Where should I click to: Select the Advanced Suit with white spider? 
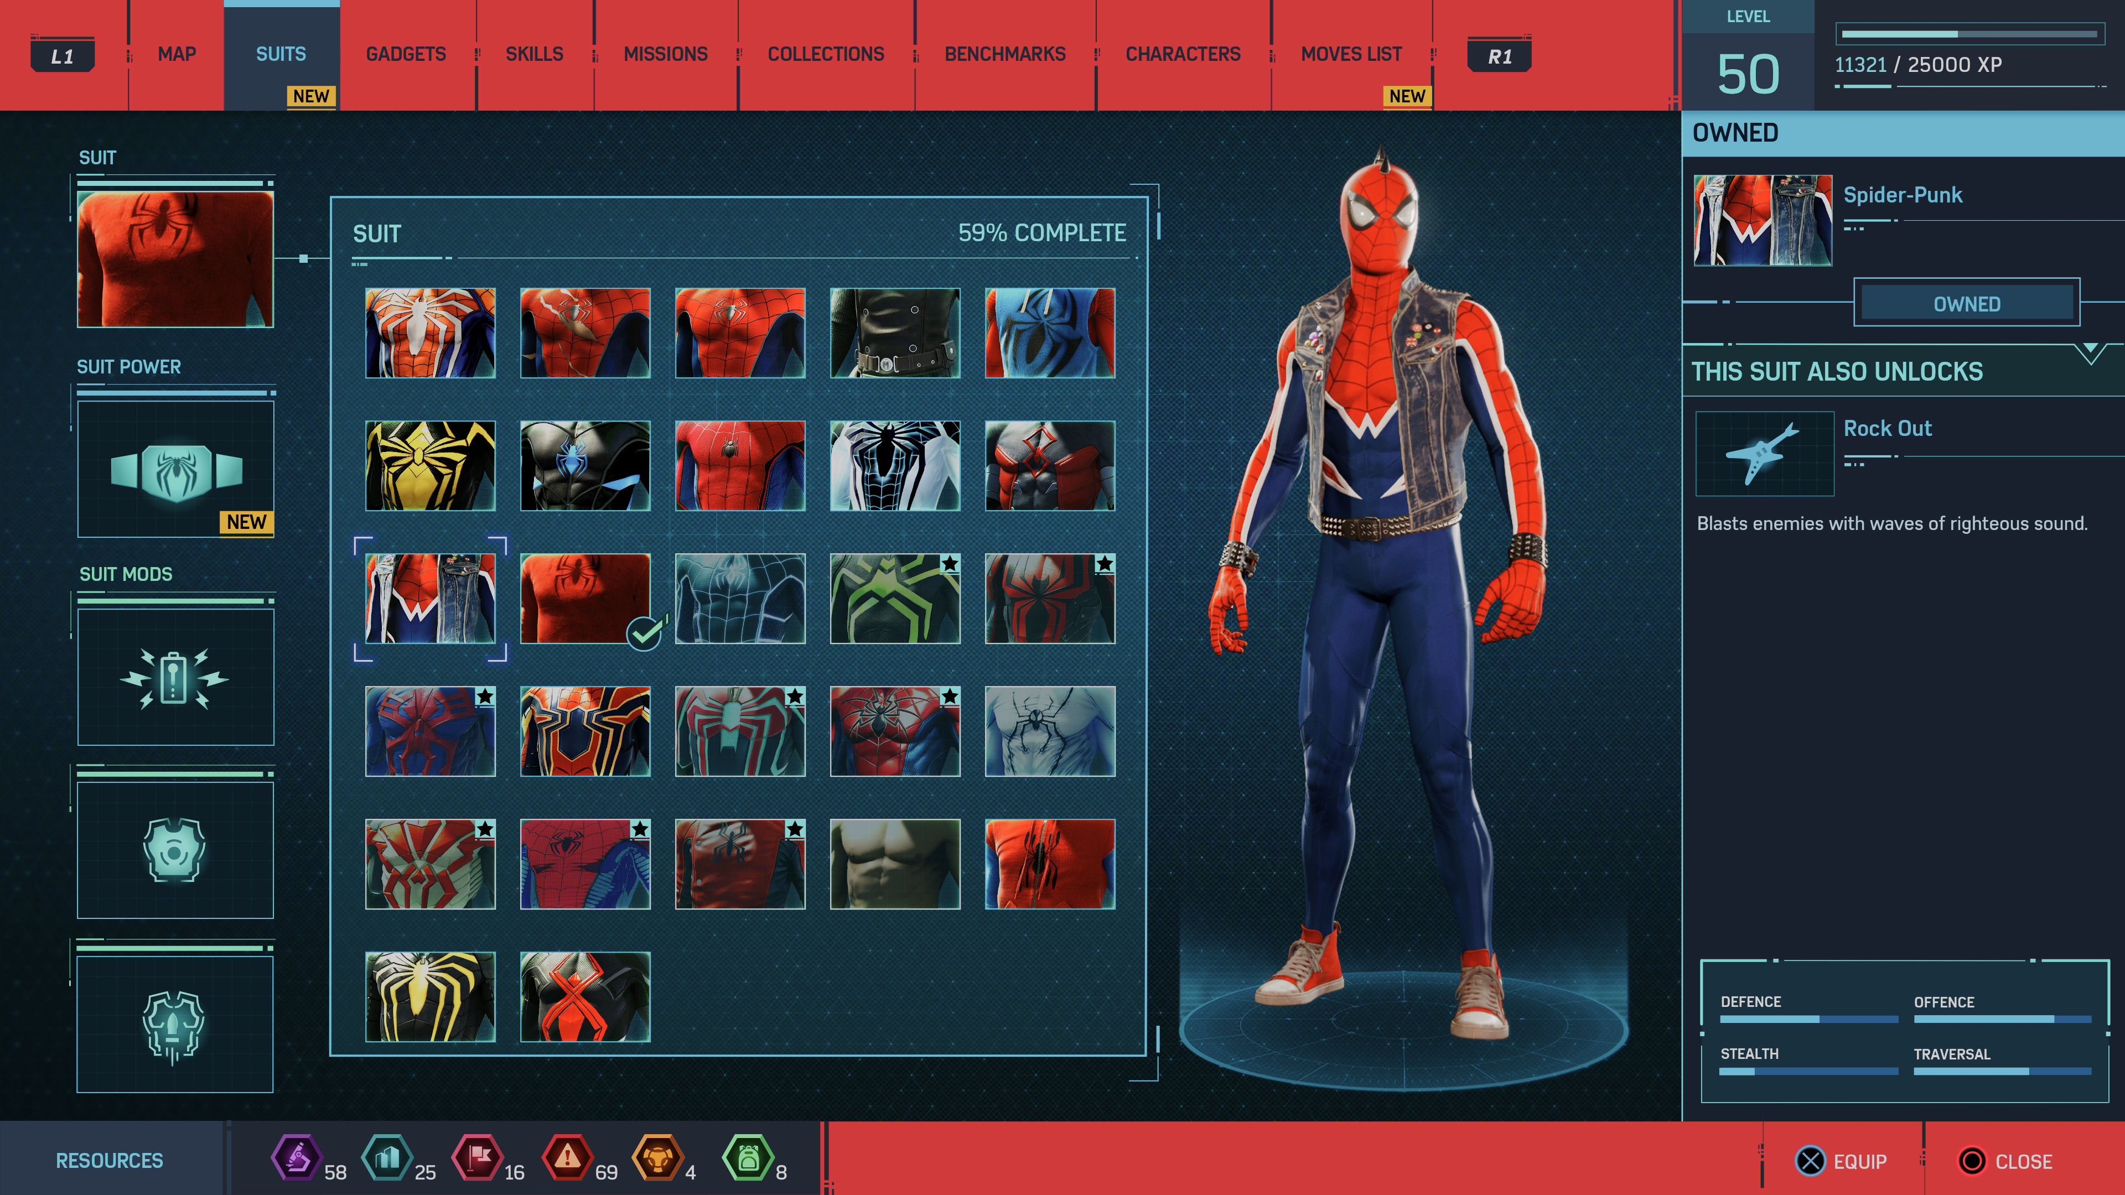tap(431, 333)
